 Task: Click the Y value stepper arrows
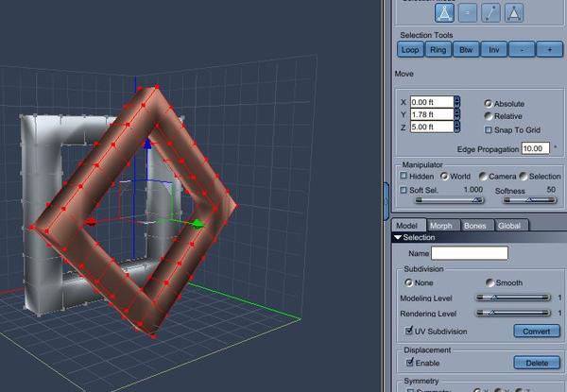(x=456, y=114)
